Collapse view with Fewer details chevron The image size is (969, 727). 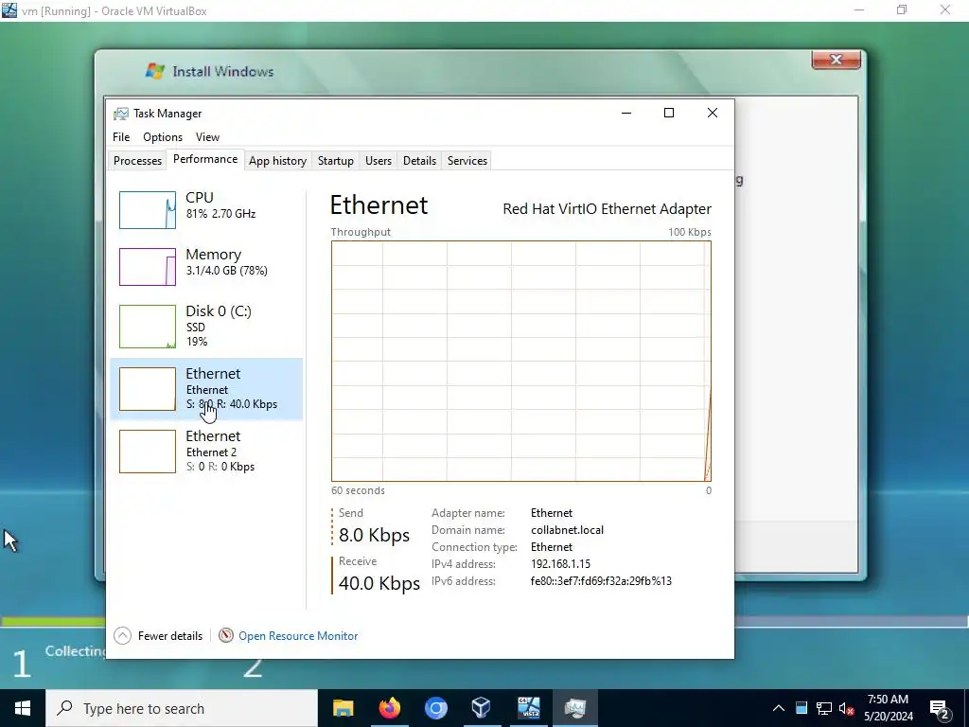pyautogui.click(x=122, y=635)
